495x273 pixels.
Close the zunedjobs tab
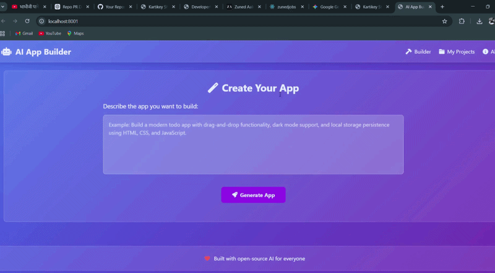click(302, 7)
